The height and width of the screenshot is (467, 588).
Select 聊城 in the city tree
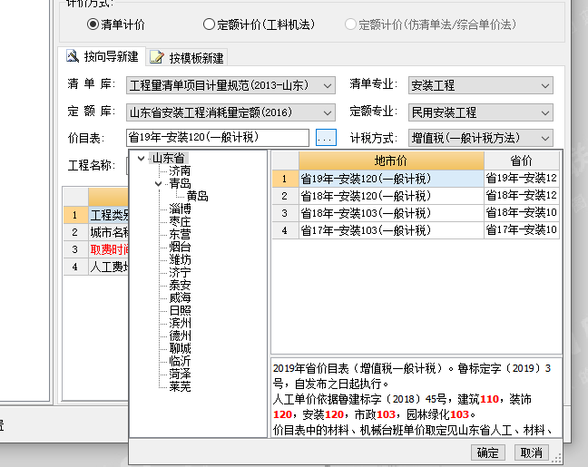(180, 348)
